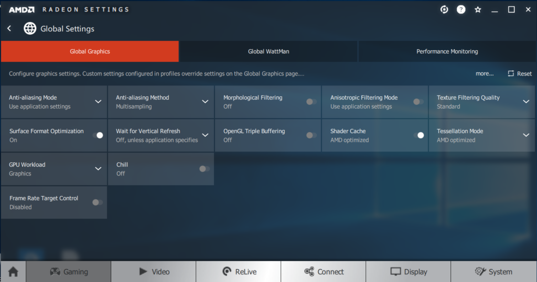Enable Morphological Filtering toggle

coord(311,102)
